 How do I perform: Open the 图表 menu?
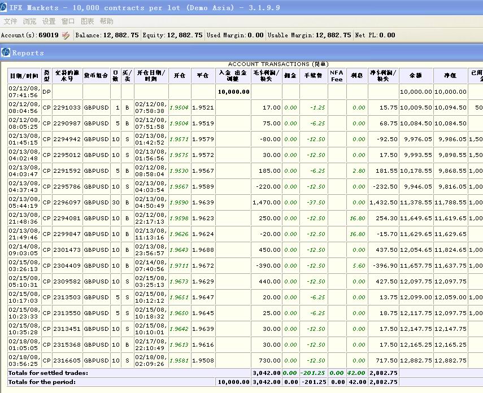(x=87, y=21)
